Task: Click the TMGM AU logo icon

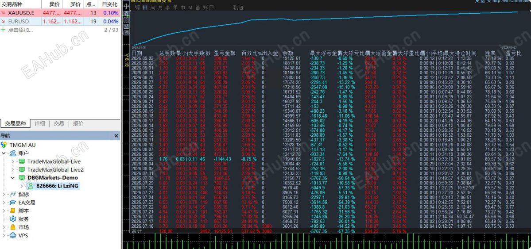Action: point(4,145)
